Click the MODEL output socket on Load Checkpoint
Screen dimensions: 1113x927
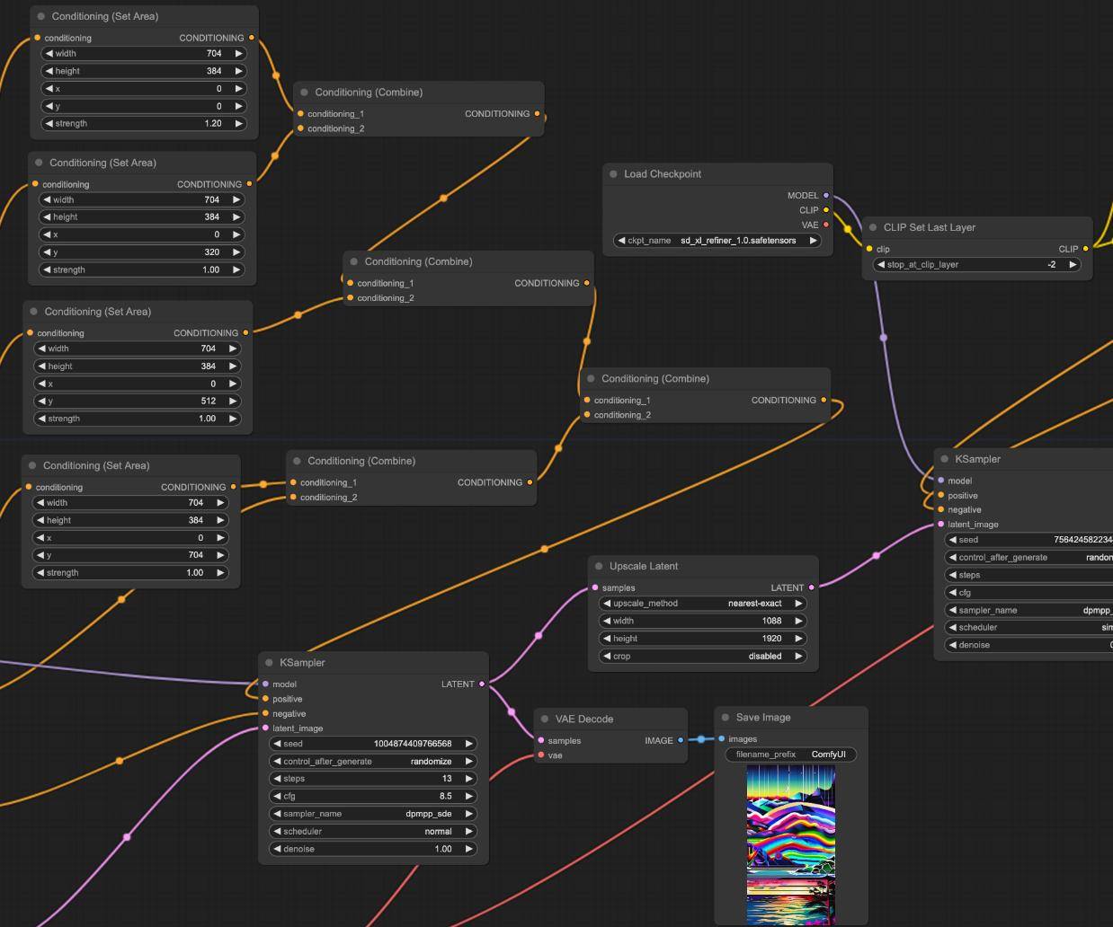(826, 196)
